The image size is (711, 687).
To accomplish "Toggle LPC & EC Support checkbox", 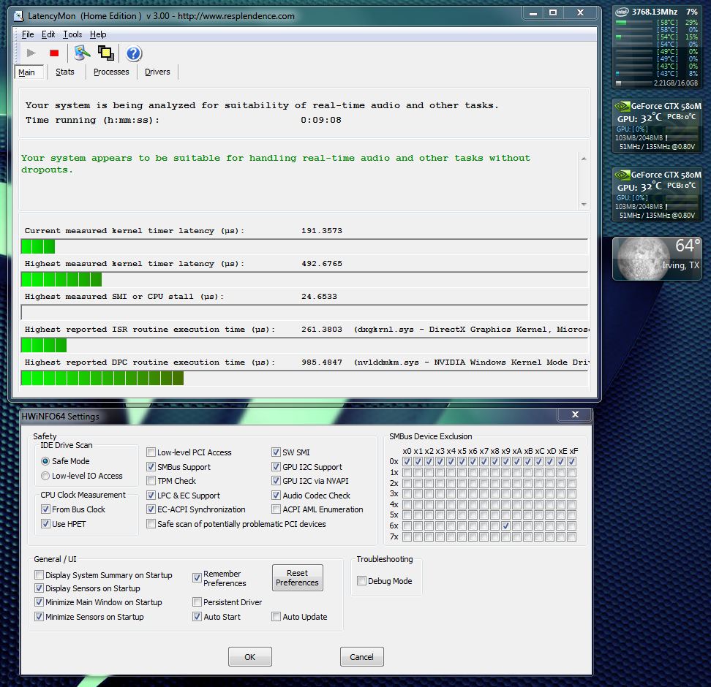I will (151, 496).
